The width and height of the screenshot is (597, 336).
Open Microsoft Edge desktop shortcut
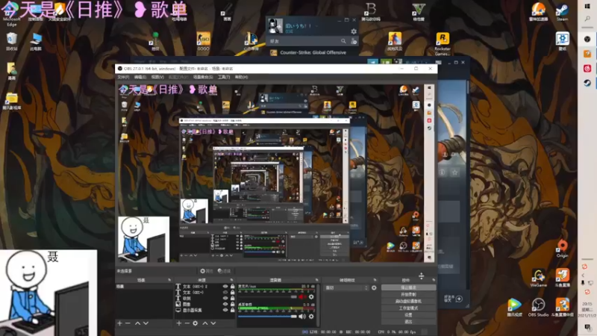[x=11, y=15]
